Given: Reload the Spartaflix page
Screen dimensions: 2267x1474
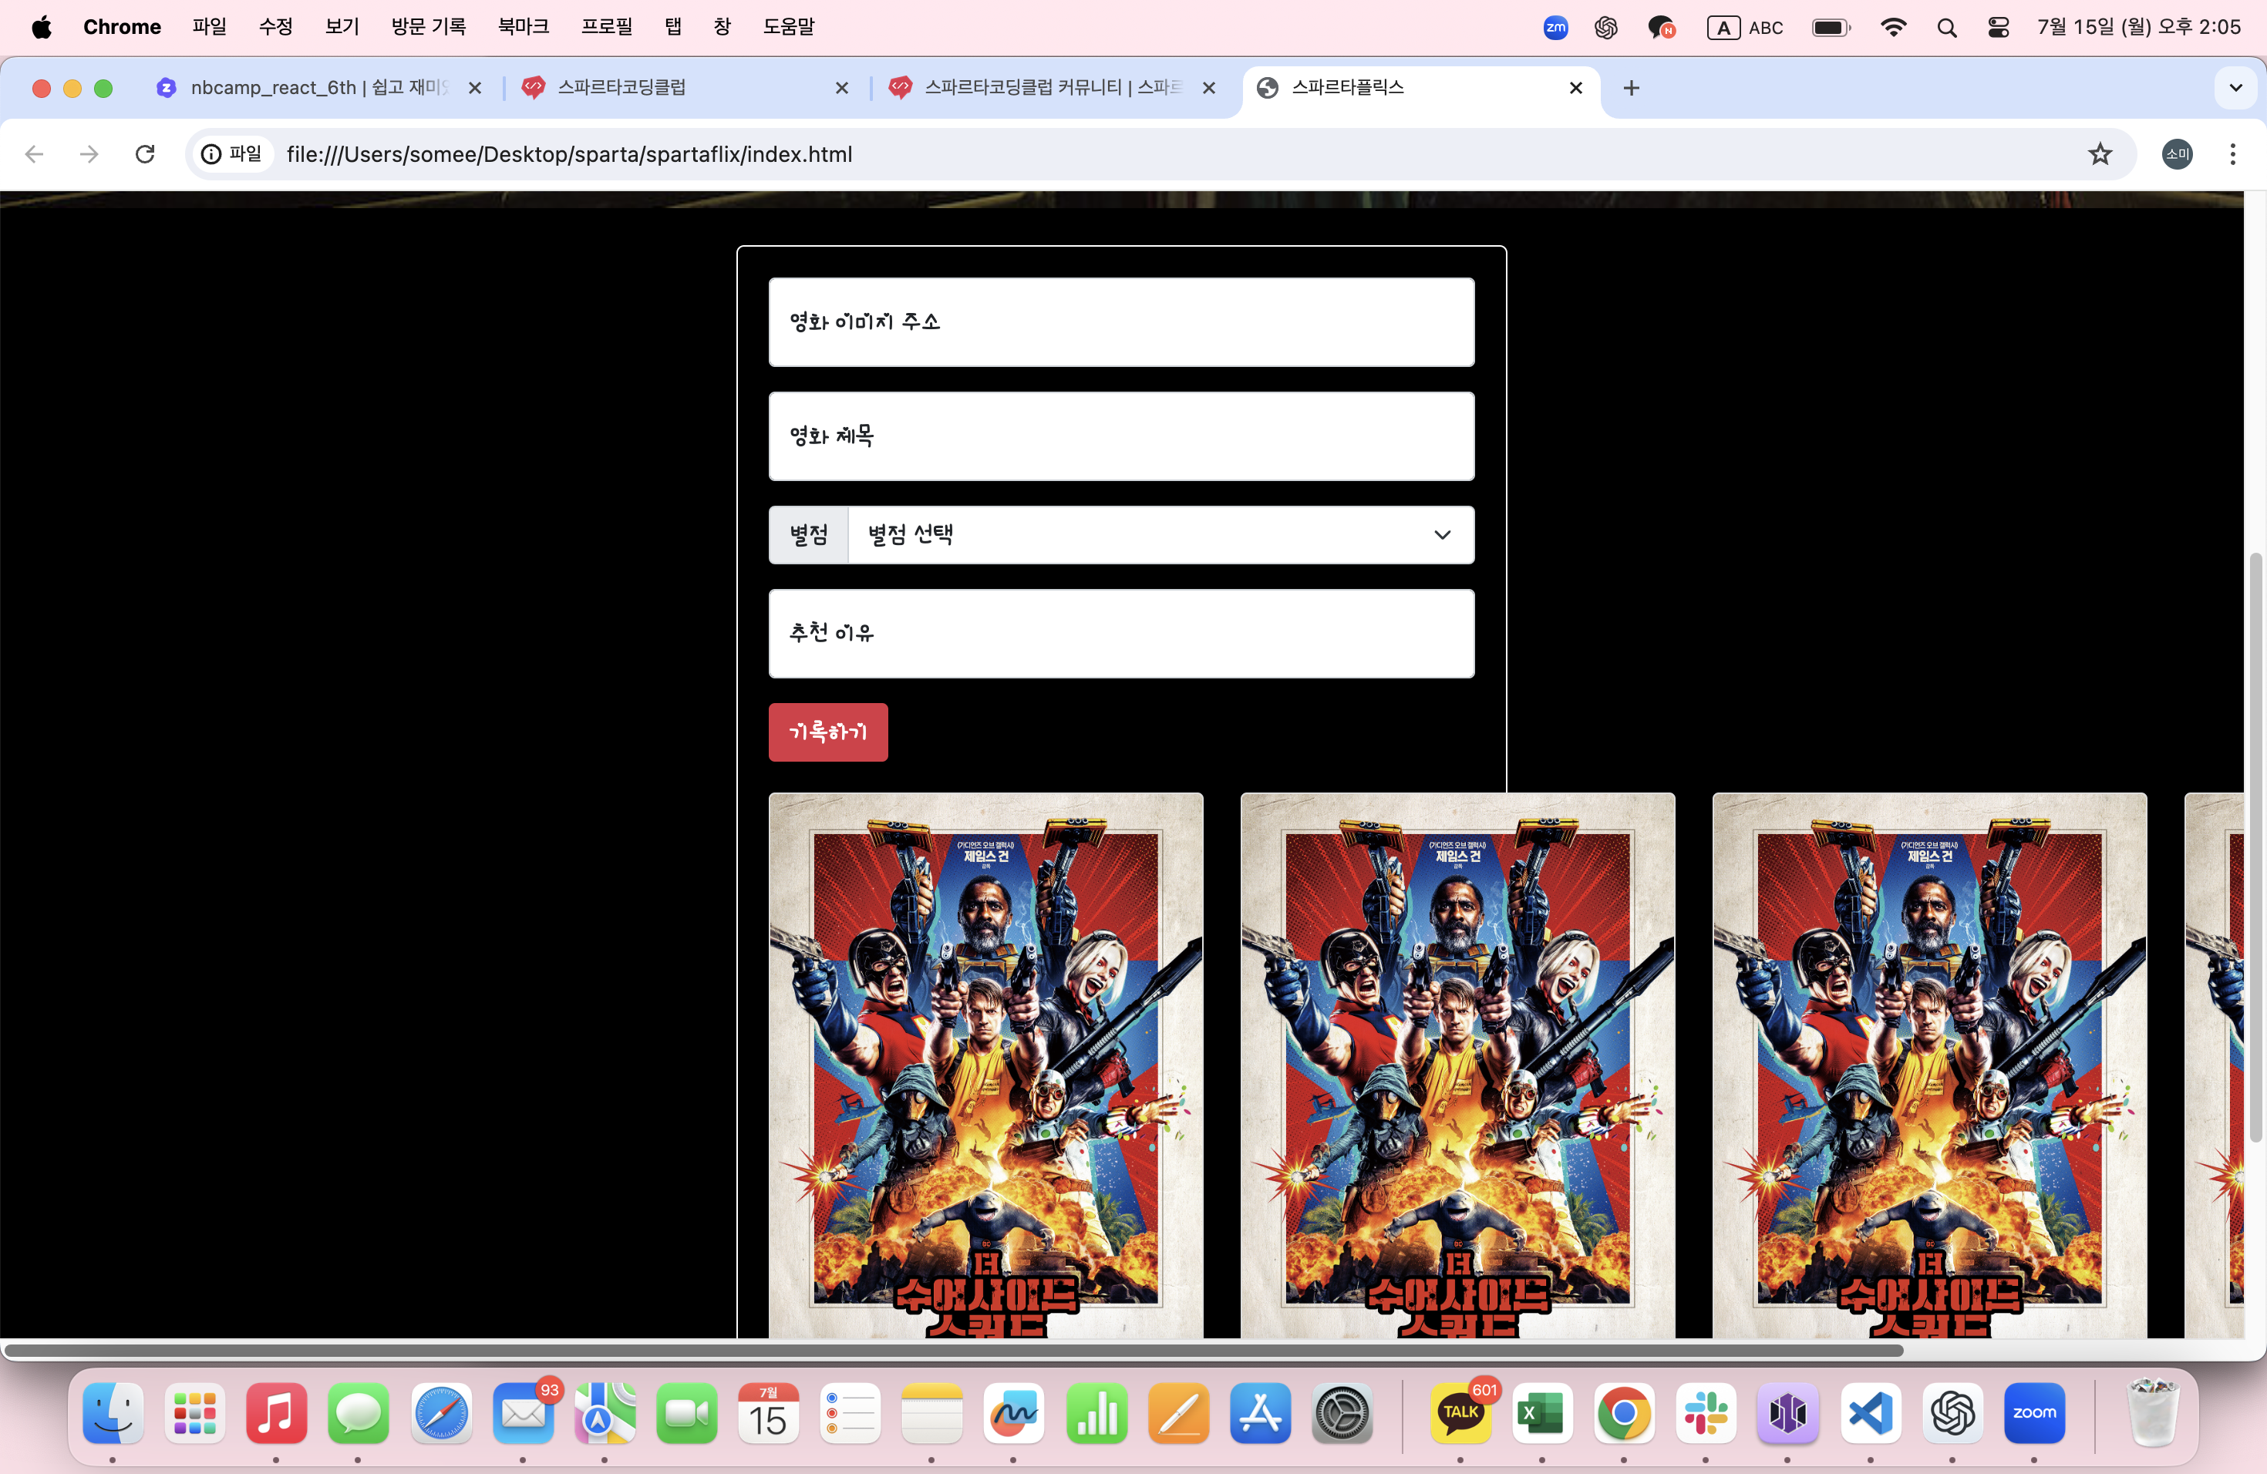Looking at the screenshot, I should click(x=145, y=154).
